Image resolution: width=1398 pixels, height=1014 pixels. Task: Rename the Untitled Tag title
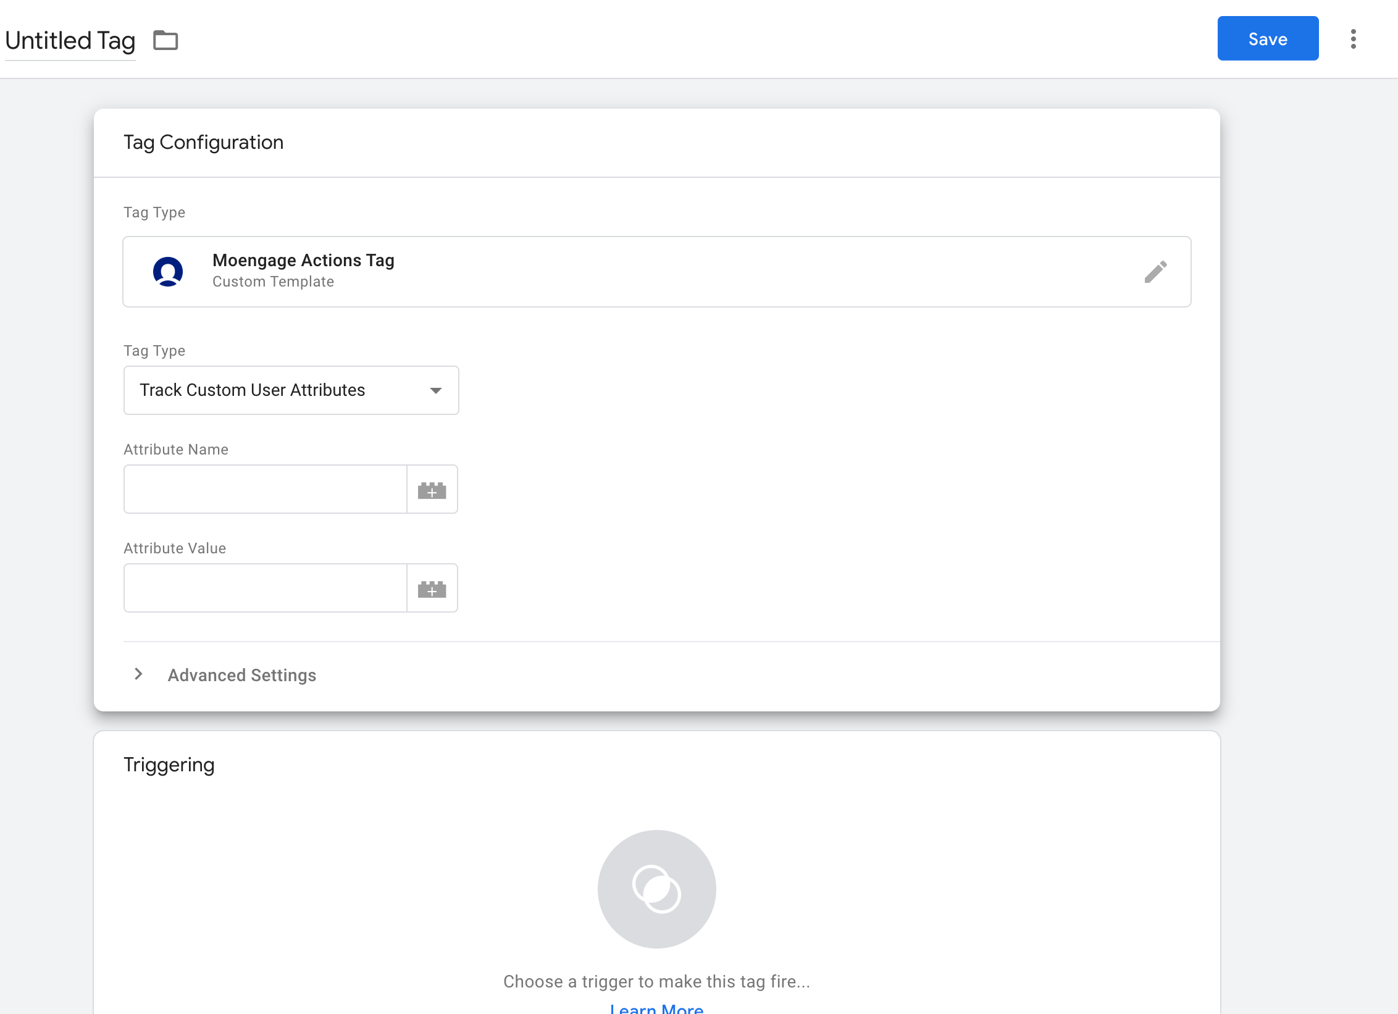[70, 40]
